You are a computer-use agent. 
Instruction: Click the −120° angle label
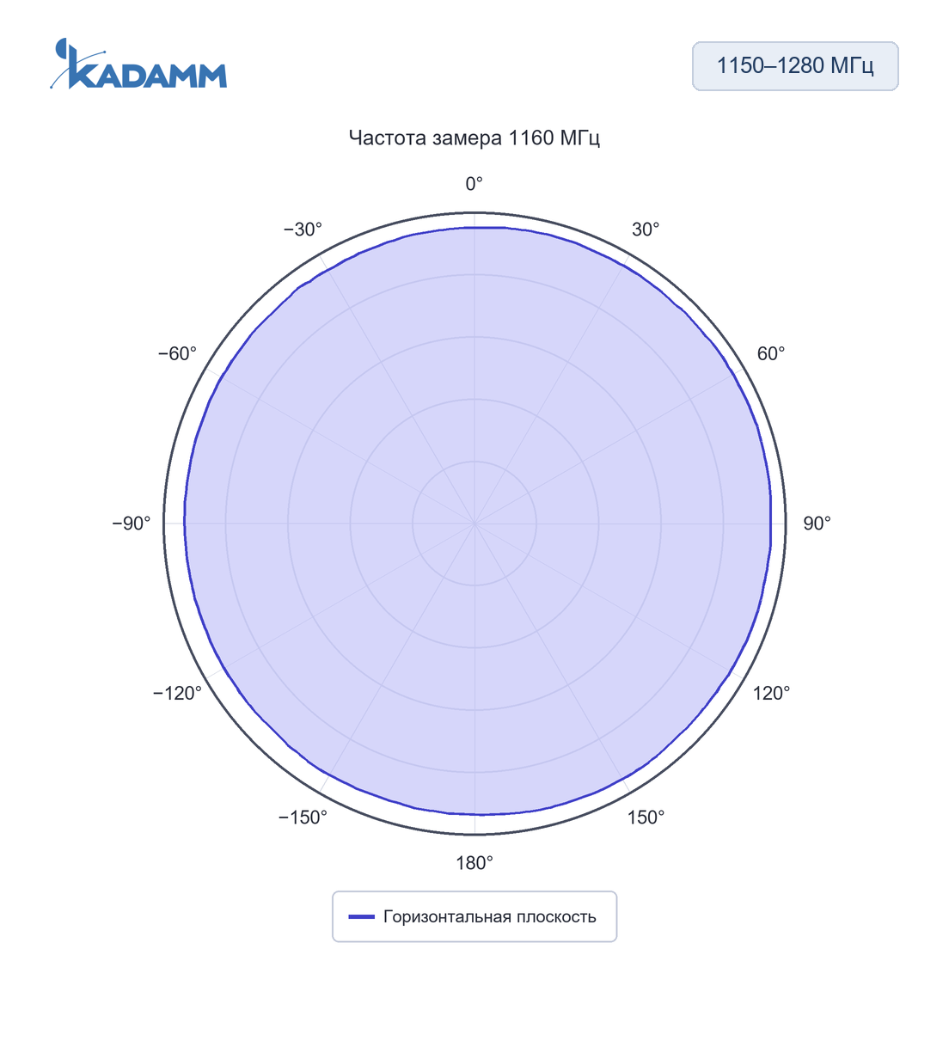[177, 693]
